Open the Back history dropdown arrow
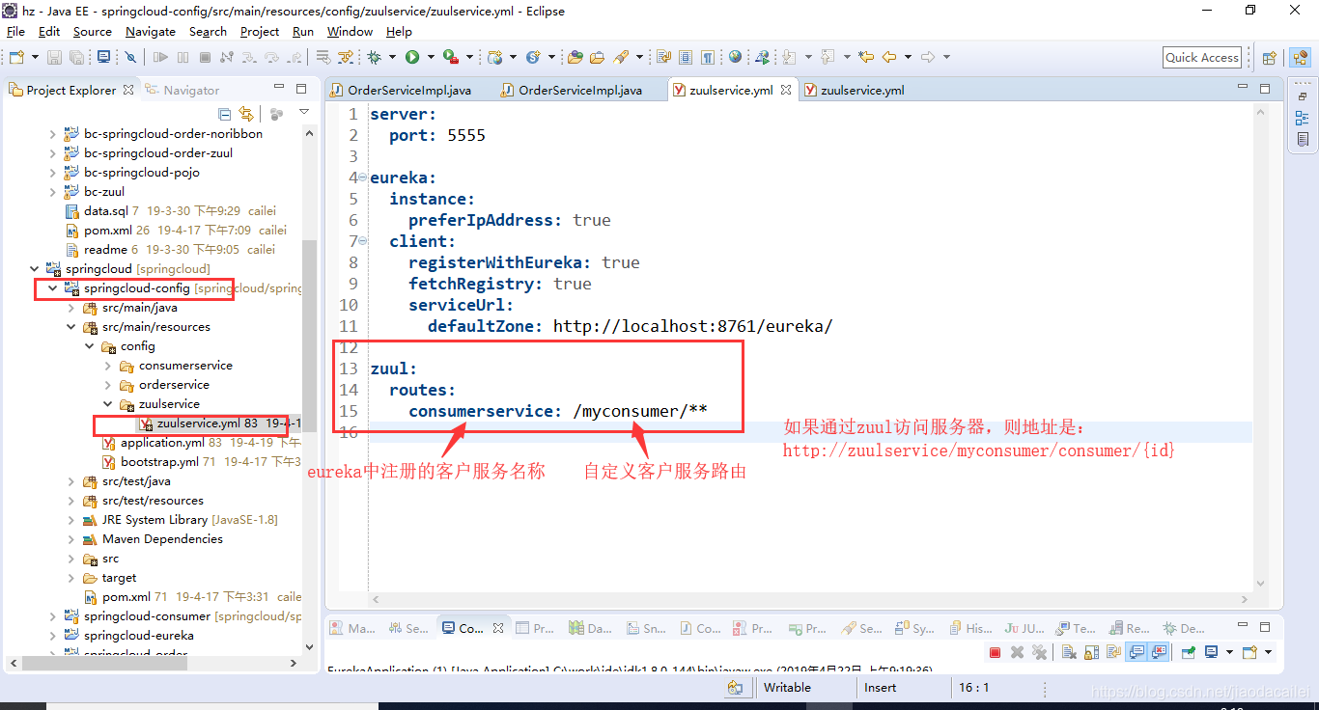 pos(908,57)
